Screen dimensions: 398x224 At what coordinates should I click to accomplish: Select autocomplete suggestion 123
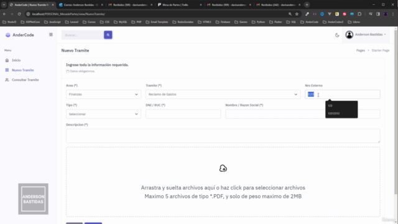tap(341, 106)
